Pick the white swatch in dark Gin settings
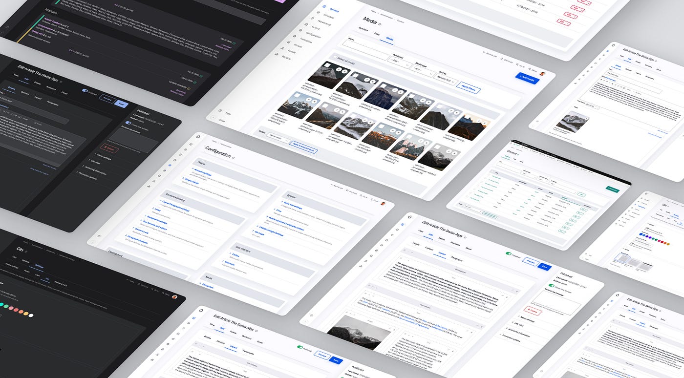This screenshot has width=684, height=378. [31, 315]
